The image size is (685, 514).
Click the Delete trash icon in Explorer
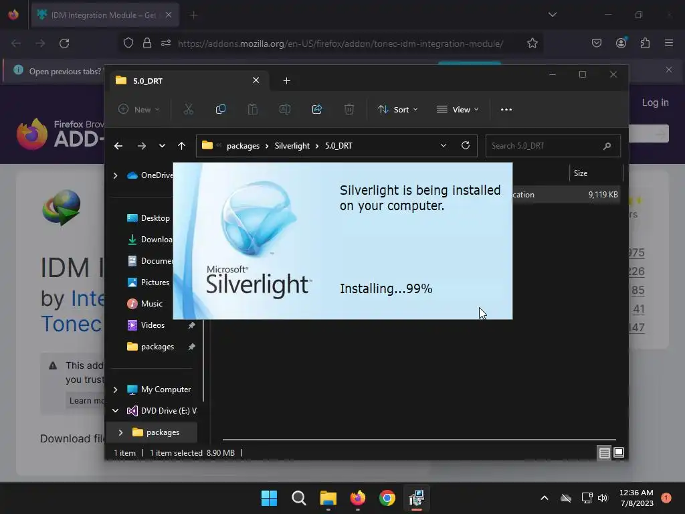pyautogui.click(x=349, y=109)
